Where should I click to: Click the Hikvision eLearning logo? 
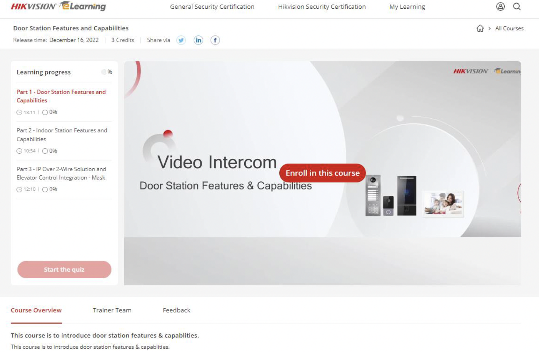pyautogui.click(x=58, y=7)
